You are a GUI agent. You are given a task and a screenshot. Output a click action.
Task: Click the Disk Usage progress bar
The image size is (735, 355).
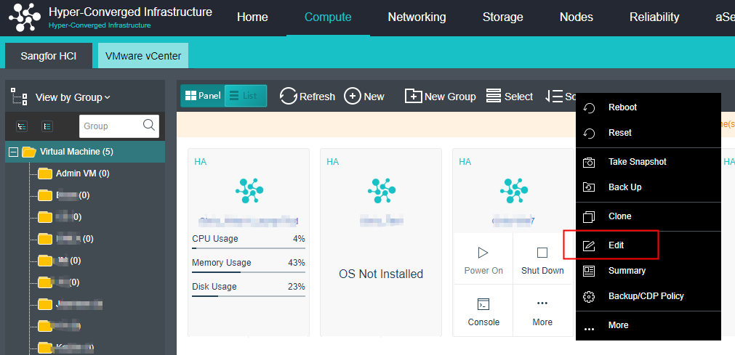coord(248,295)
